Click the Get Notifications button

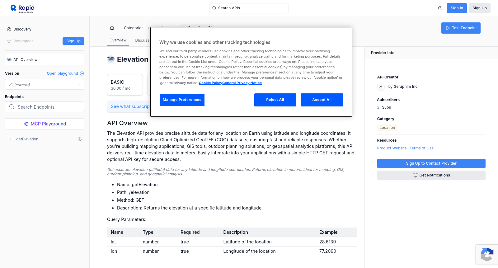pyautogui.click(x=431, y=175)
